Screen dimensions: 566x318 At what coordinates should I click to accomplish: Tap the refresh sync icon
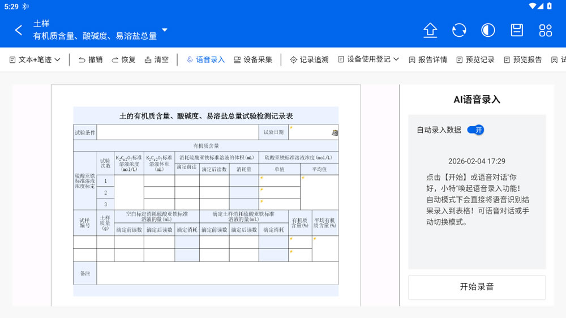pyautogui.click(x=459, y=31)
